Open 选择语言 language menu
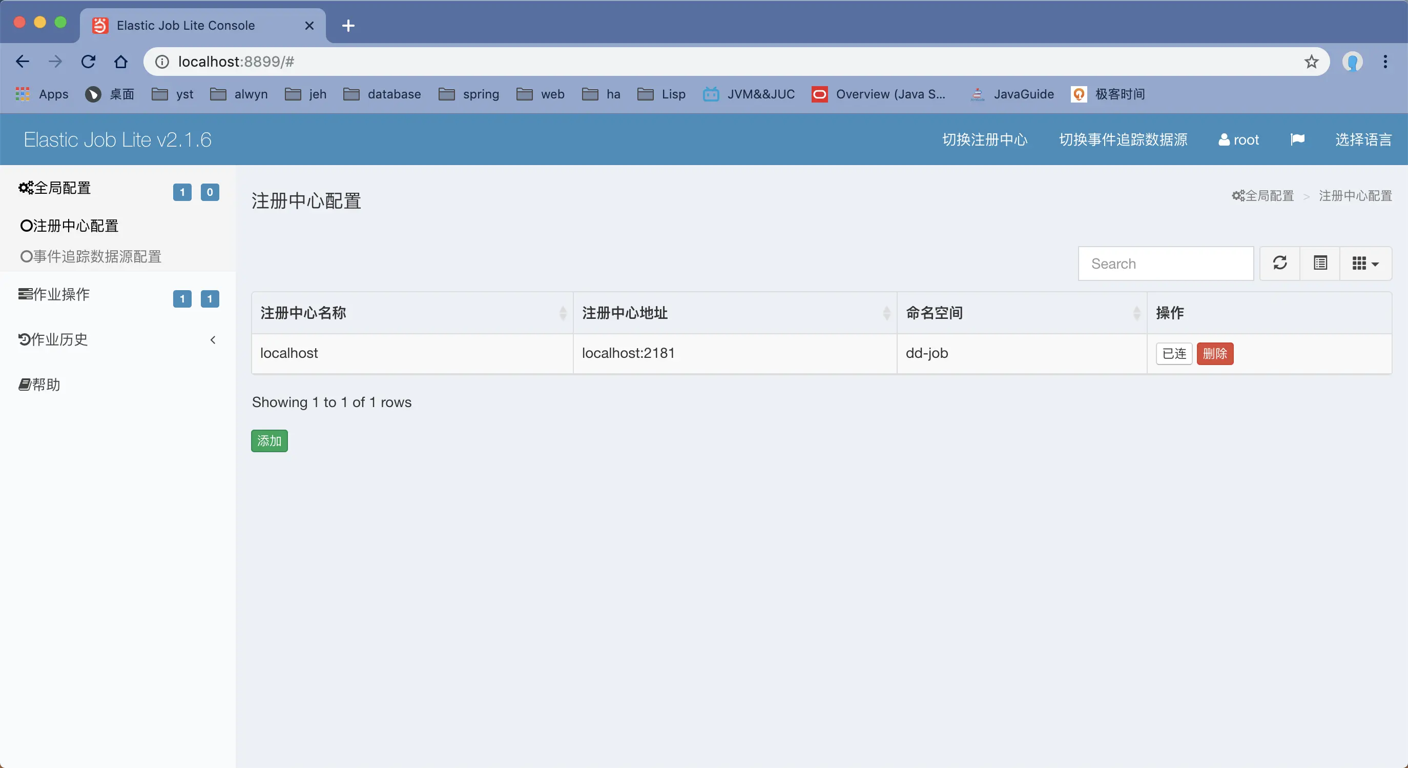The height and width of the screenshot is (768, 1408). 1362,139
